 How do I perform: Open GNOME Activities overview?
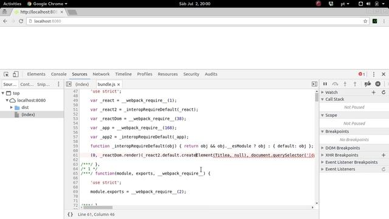point(12,4)
